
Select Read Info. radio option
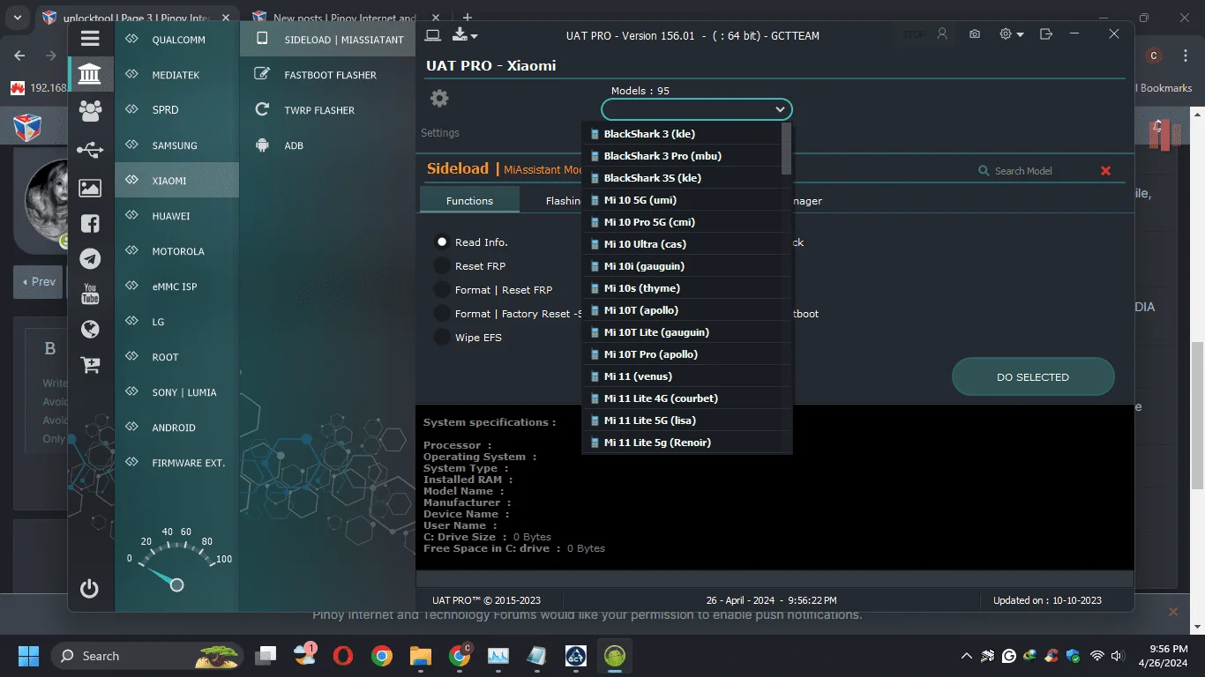click(x=442, y=242)
